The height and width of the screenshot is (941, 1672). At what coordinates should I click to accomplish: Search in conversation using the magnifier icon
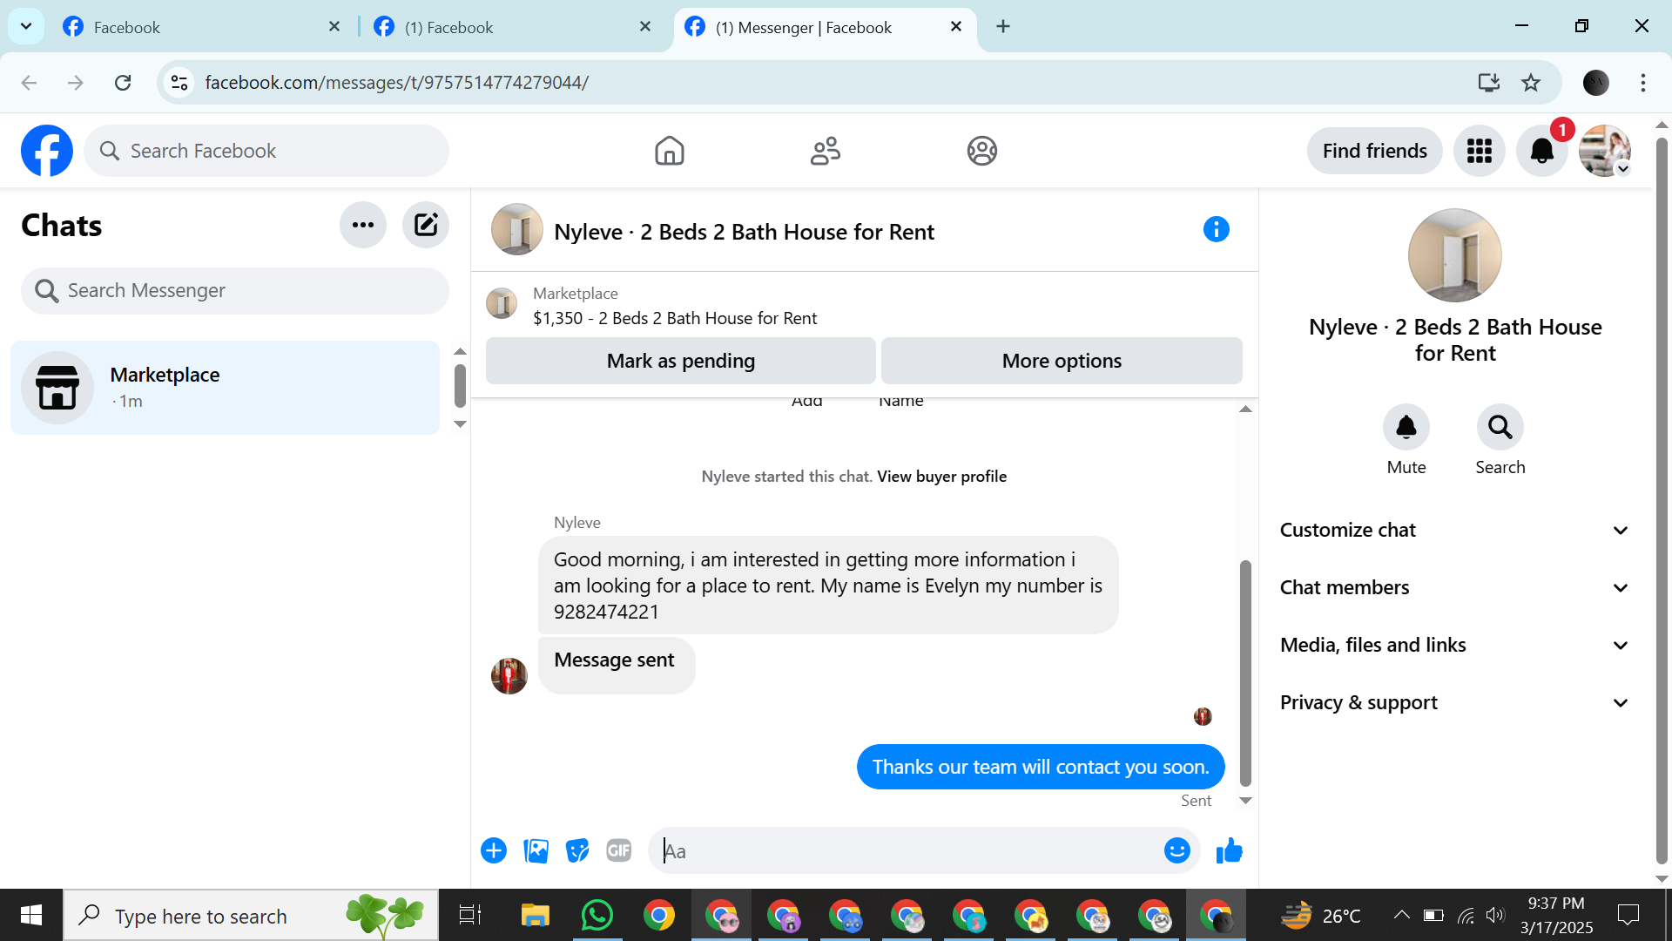(x=1500, y=427)
